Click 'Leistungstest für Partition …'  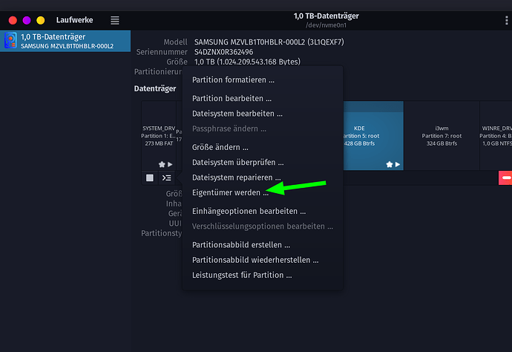pos(241,275)
